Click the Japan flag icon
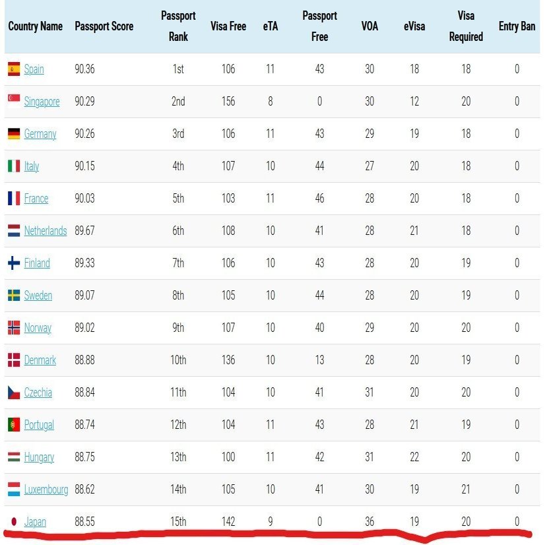The image size is (545, 545). coord(14,521)
